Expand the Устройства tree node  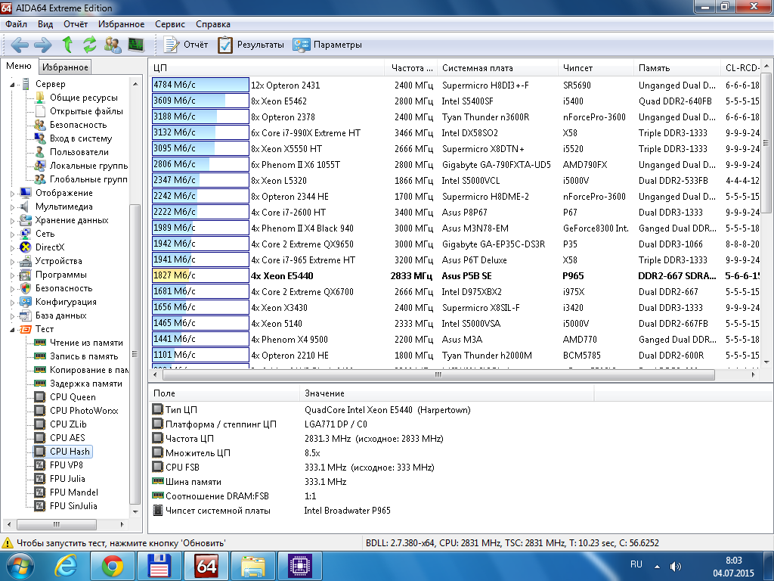pyautogui.click(x=12, y=261)
